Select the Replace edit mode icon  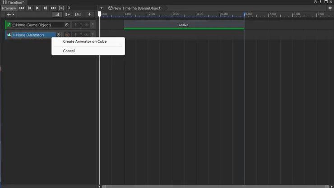[x=78, y=14]
